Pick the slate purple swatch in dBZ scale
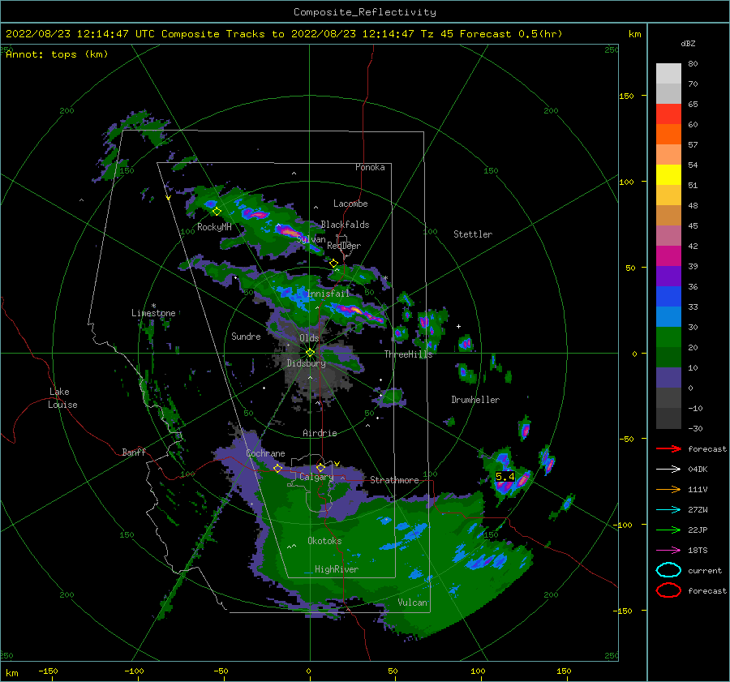Viewport: 730px width, 682px height. point(668,378)
